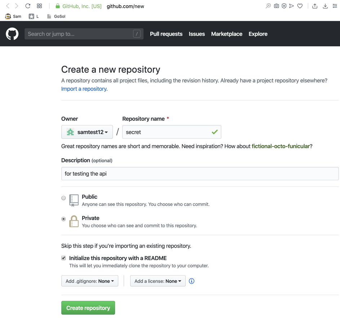340x323 pixels.
Task: Click the license info icon
Action: [x=191, y=281]
